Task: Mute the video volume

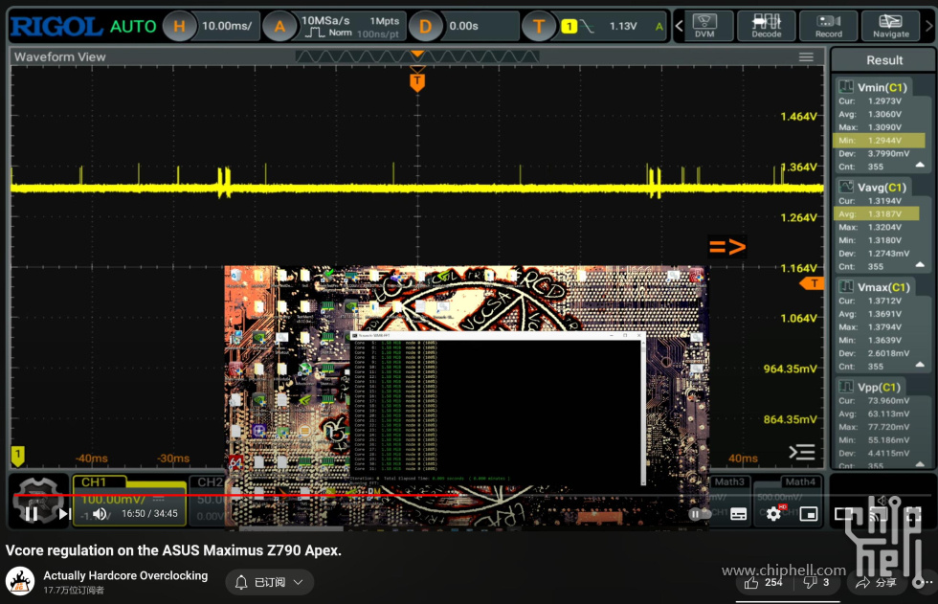Action: coord(100,514)
